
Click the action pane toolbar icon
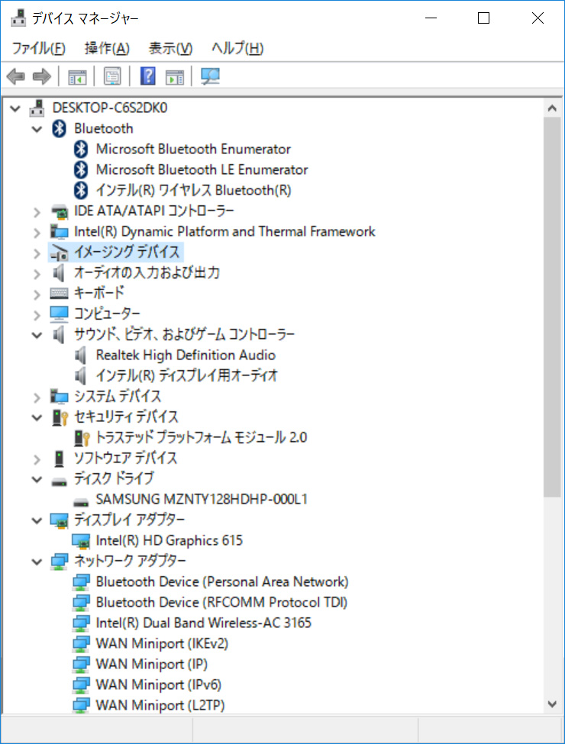(174, 76)
